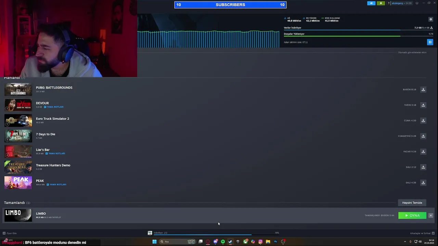This screenshot has width=438, height=246.
Task: Open LIMBO game thumbnail
Action: [18, 215]
